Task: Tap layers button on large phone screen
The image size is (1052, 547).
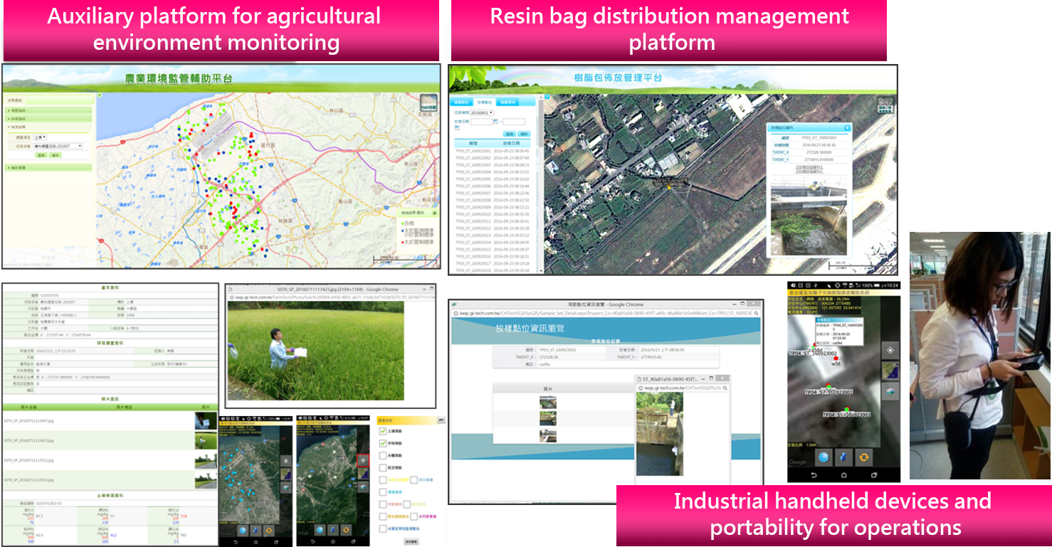Action: coord(890,391)
